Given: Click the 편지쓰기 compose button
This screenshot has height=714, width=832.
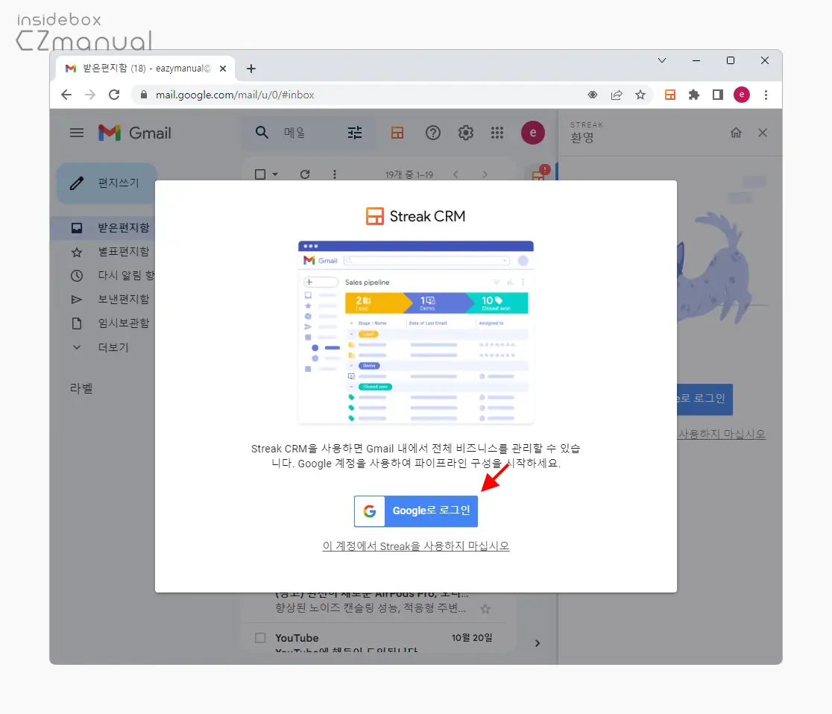Looking at the screenshot, I should click(107, 183).
